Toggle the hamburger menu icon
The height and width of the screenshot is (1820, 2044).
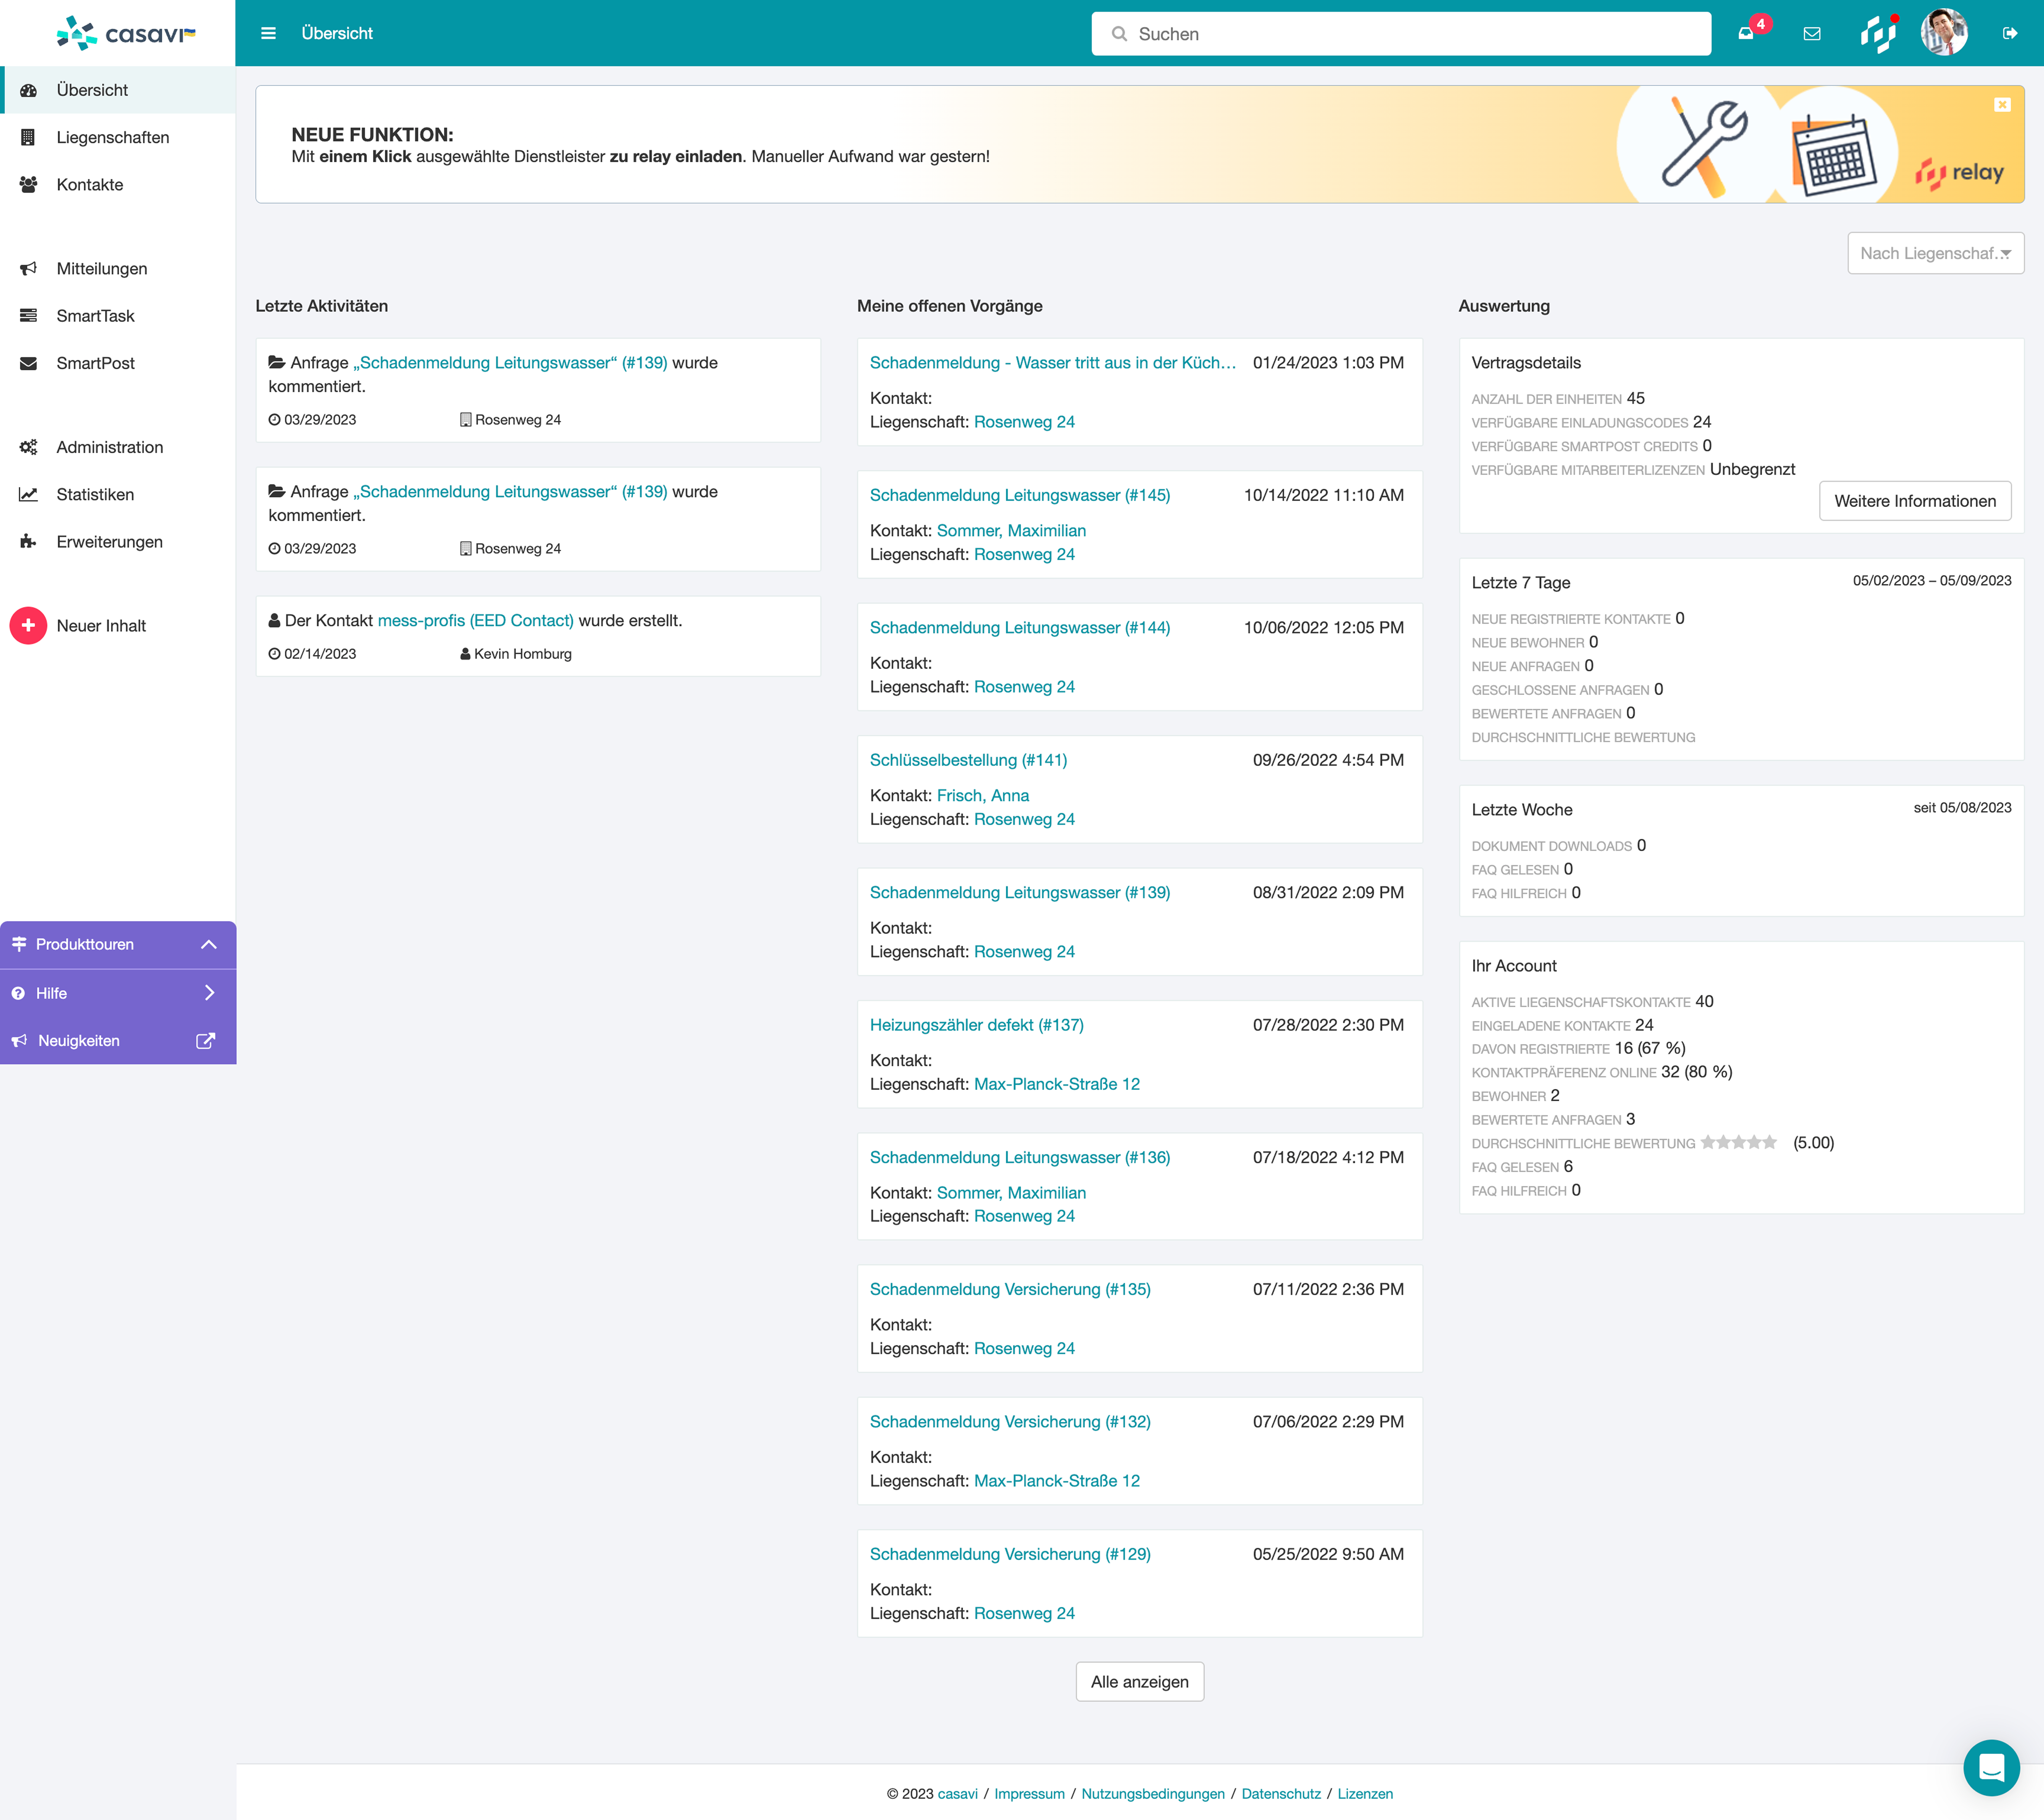click(x=268, y=33)
